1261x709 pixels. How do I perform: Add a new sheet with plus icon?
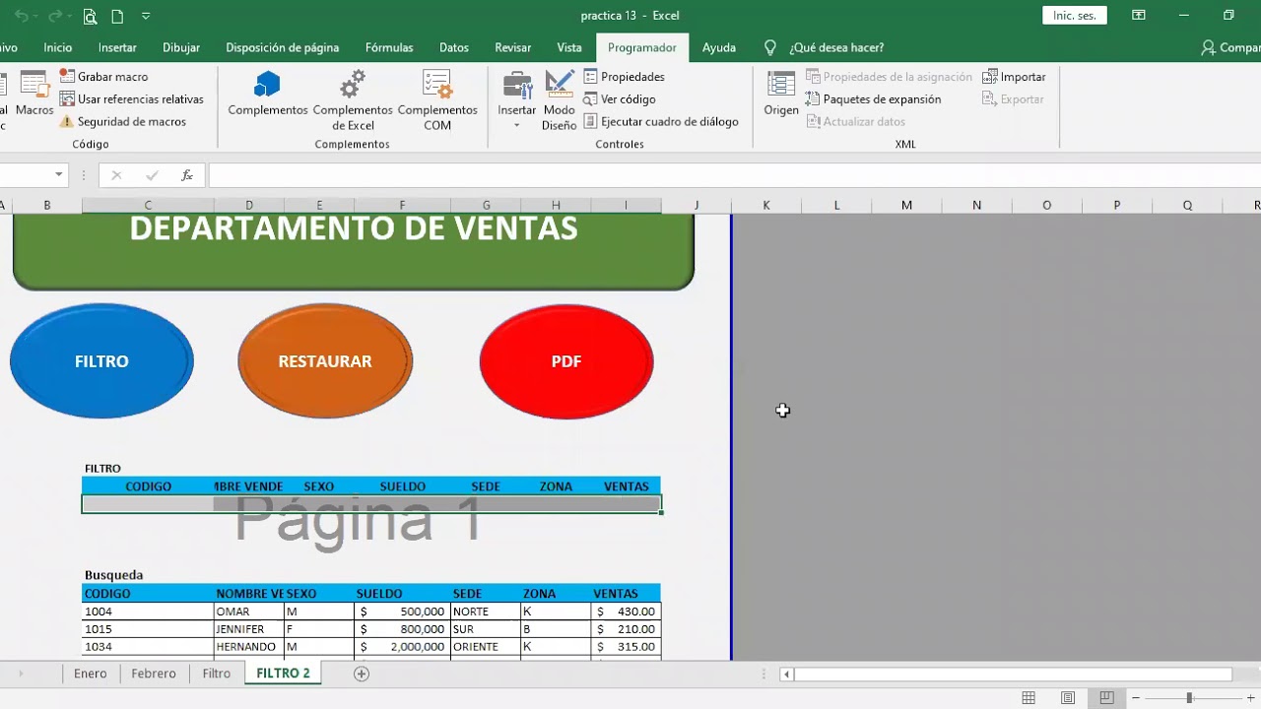pos(362,674)
